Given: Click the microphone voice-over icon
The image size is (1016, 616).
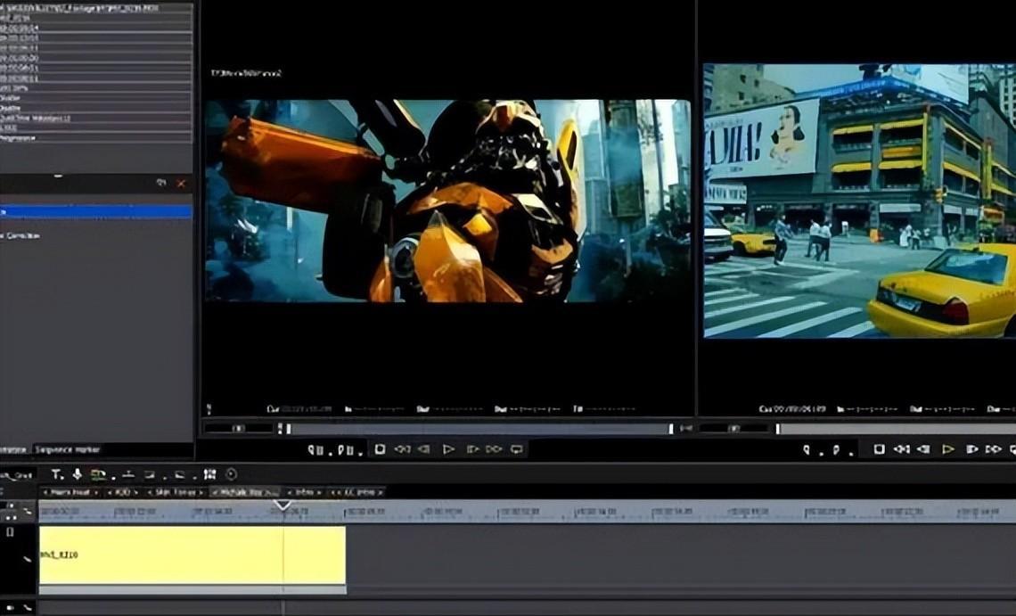Looking at the screenshot, I should pos(78,474).
